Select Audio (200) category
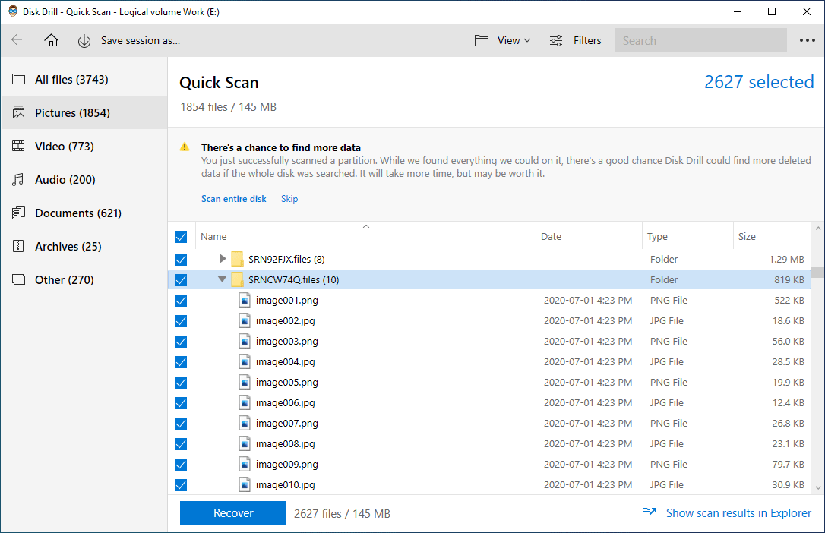 [84, 180]
